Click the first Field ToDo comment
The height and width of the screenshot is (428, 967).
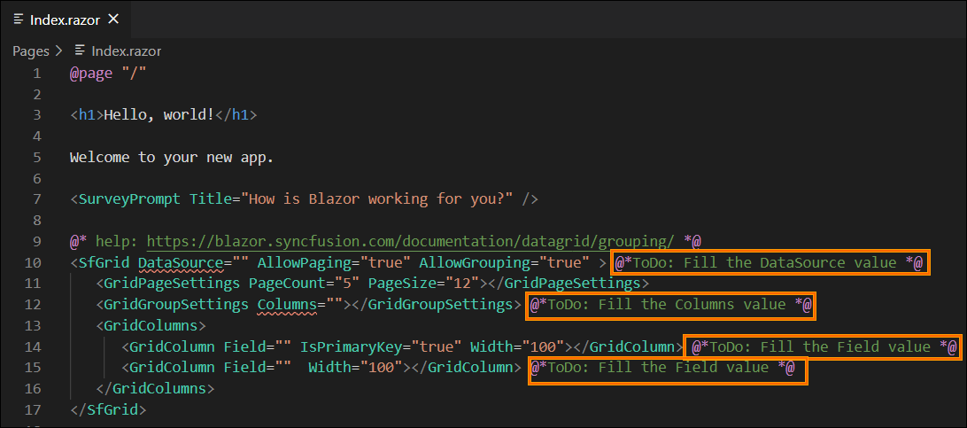[x=823, y=347]
